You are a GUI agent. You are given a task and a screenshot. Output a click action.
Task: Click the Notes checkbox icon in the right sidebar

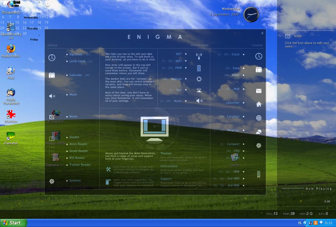pyautogui.click(x=288, y=36)
